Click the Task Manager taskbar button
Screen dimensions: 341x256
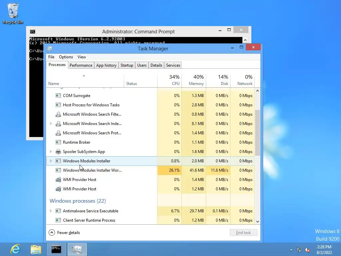coord(77,249)
